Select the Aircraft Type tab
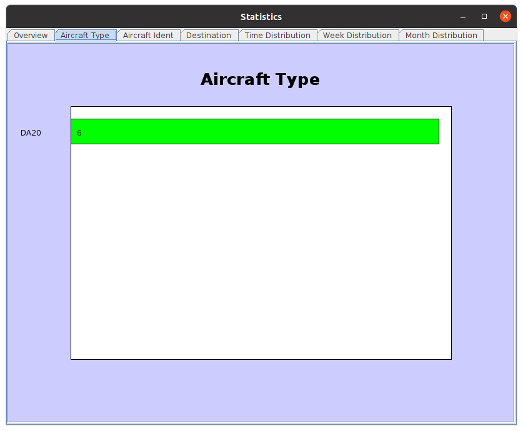This screenshot has height=431, width=523. (85, 36)
